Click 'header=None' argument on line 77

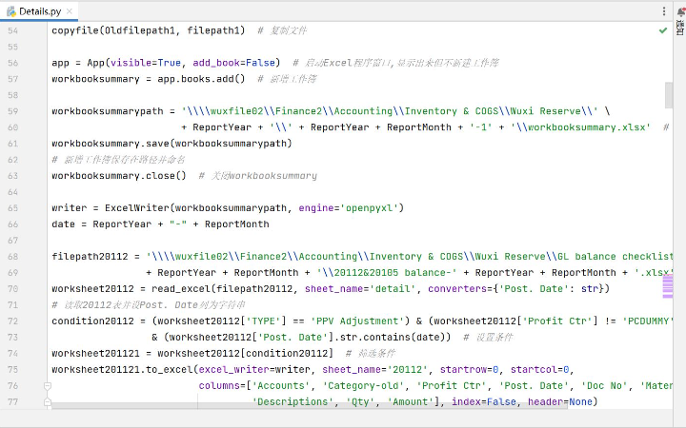tap(559, 402)
